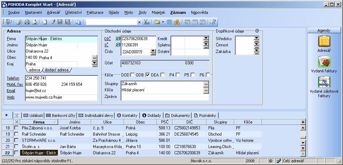Screen dimensions: 343x165
Task: Switch to the Bankovní účty tab
Action: tap(61, 116)
